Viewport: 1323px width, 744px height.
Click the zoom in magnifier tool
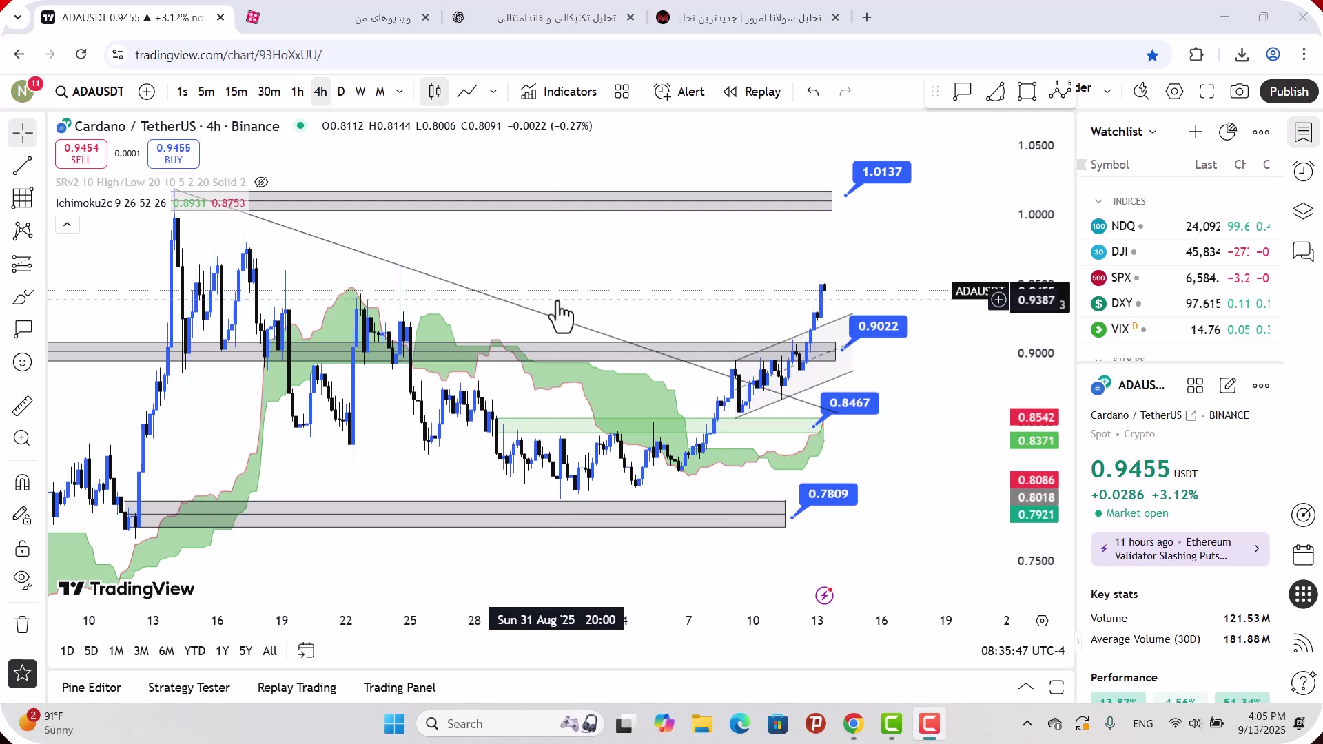coord(23,438)
